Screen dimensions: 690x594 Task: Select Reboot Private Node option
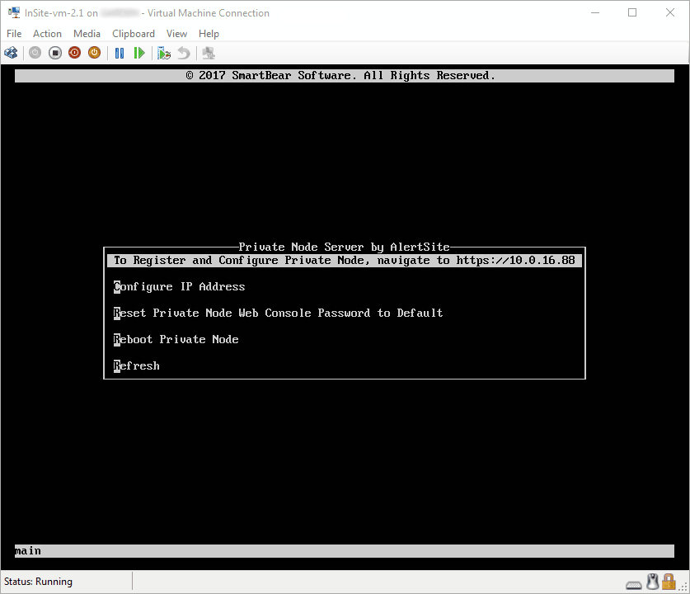coord(176,340)
